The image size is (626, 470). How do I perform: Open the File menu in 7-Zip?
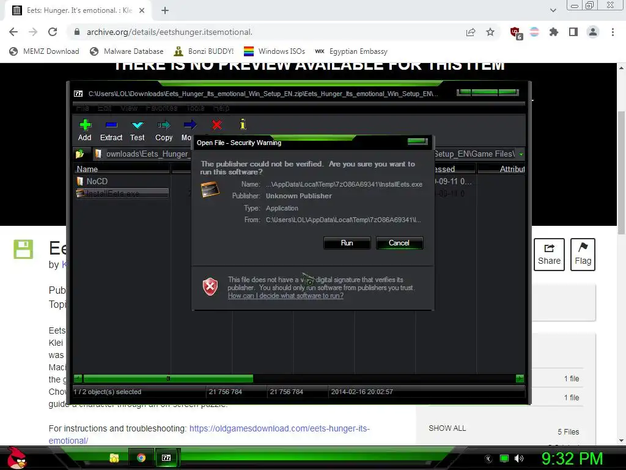click(83, 108)
